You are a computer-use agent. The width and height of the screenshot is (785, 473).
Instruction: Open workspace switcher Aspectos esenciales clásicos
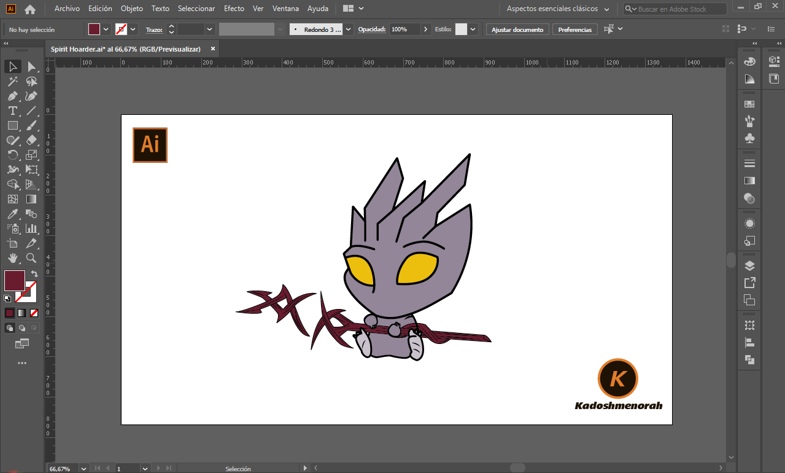[558, 9]
